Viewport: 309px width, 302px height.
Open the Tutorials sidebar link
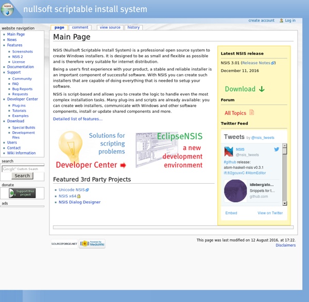click(19, 111)
